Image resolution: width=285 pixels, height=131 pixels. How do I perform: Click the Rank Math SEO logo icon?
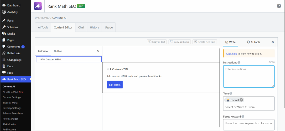pyautogui.click(x=38, y=6)
